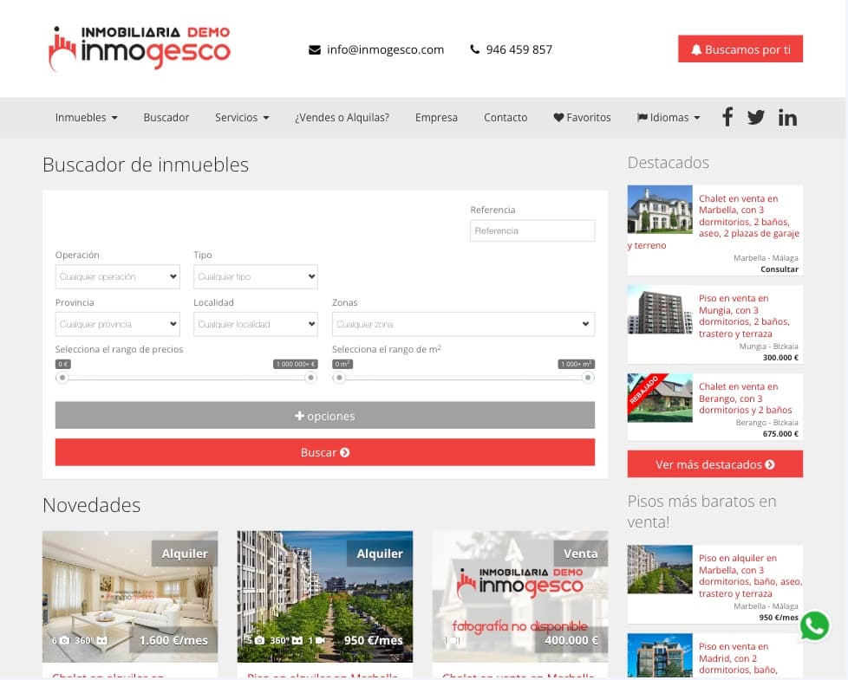
Task: Select the Empresa menu item
Action: point(436,117)
